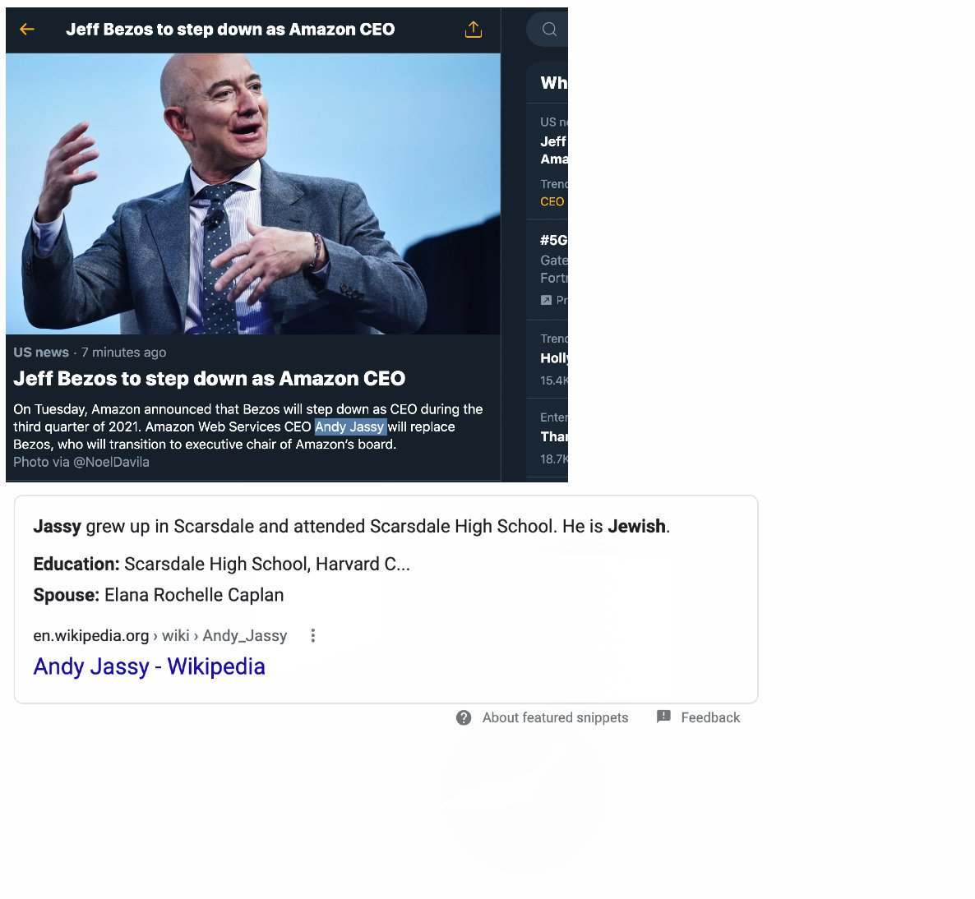Image resolution: width=975 pixels, height=899 pixels.
Task: Open the Andy Jassy - Wikipedia link
Action: click(150, 666)
